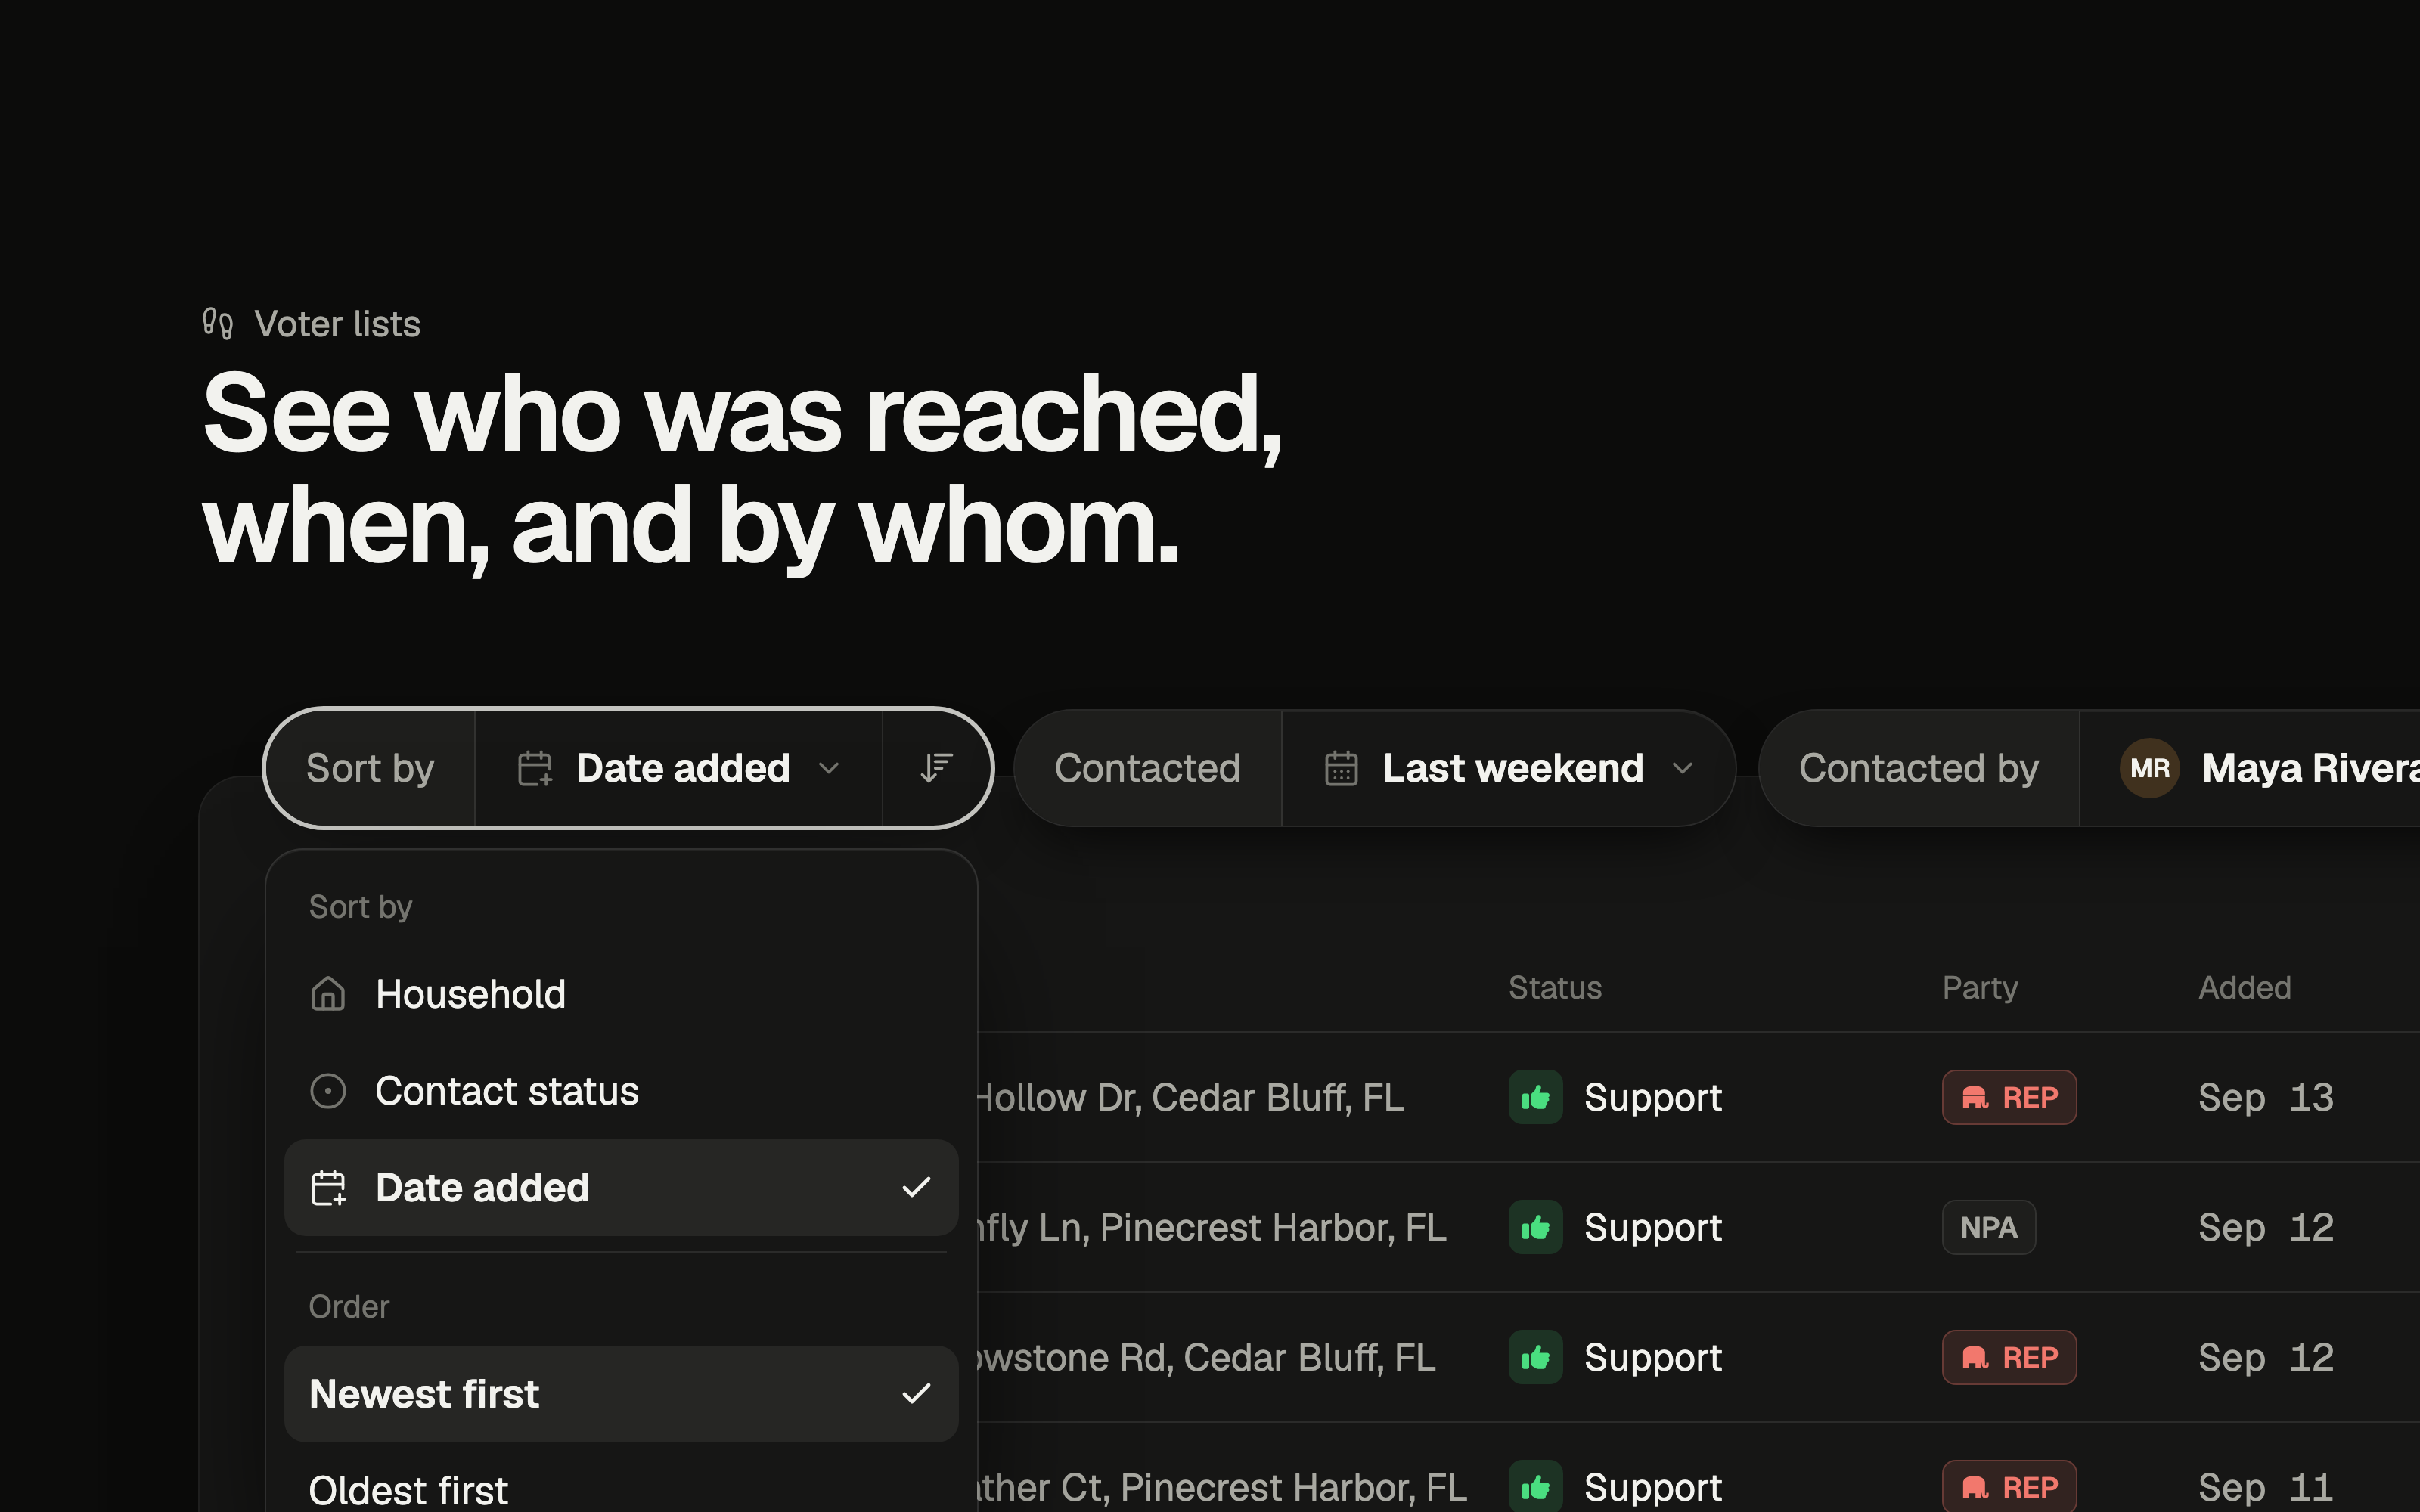Click the Sep 11 added date
The width and height of the screenshot is (2420, 1512).
point(2266,1487)
